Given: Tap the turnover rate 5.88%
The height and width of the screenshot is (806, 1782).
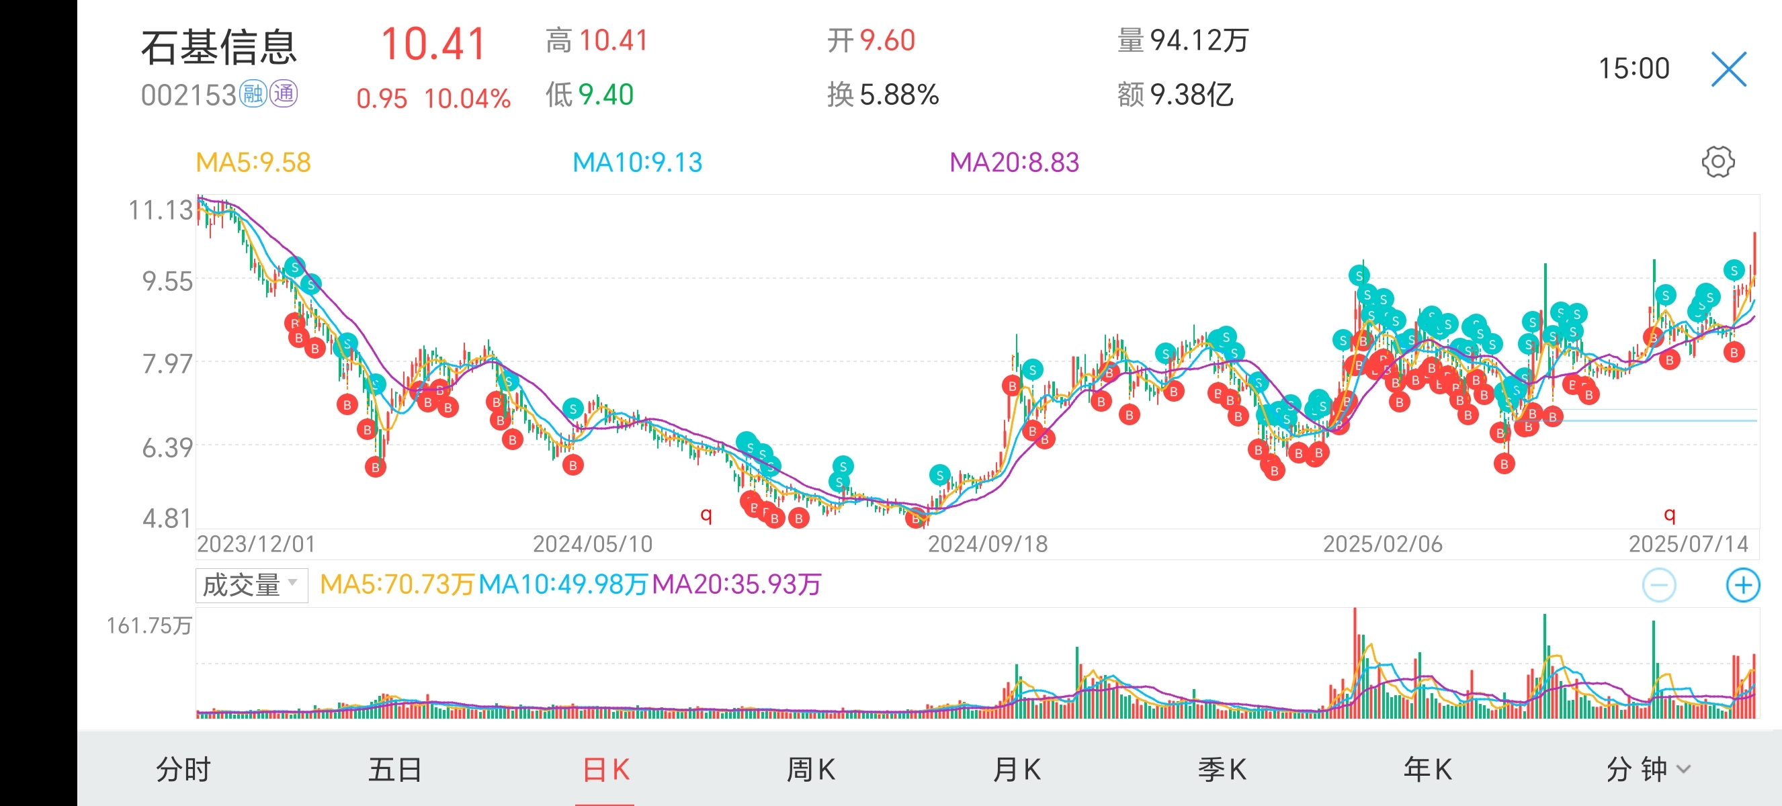Looking at the screenshot, I should 898,95.
